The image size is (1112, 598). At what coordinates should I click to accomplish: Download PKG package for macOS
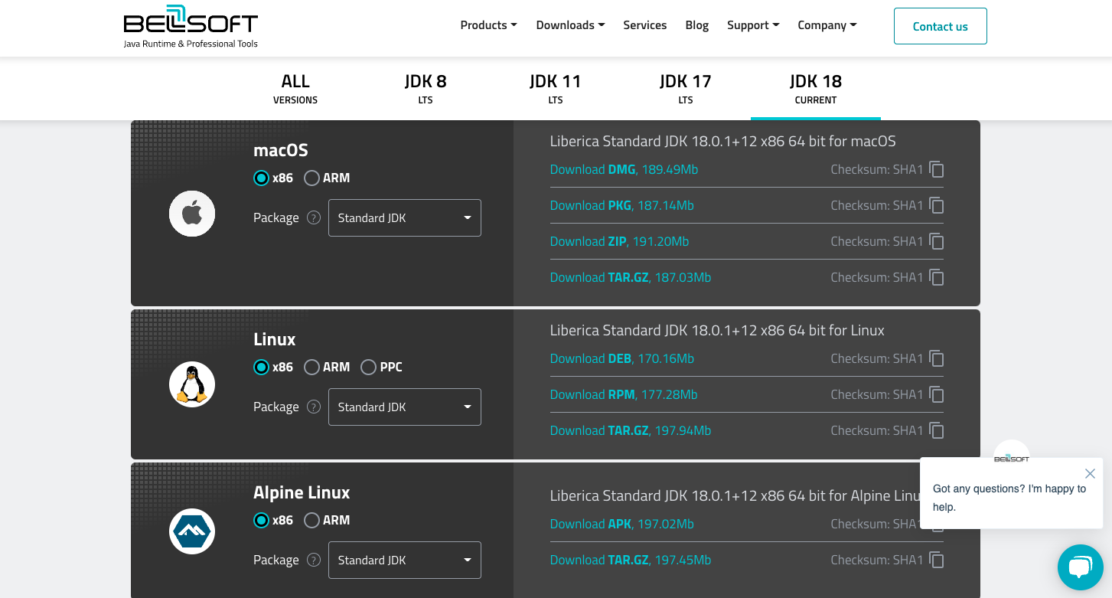[x=621, y=205]
